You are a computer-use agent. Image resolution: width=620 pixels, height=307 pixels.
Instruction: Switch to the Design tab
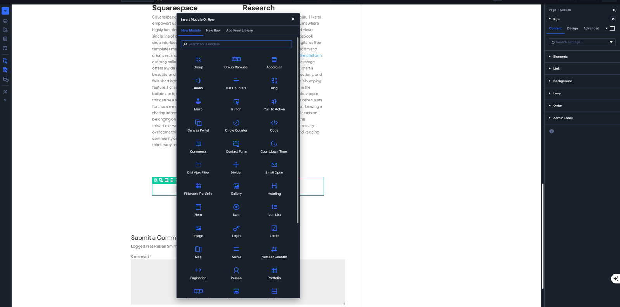(x=572, y=28)
